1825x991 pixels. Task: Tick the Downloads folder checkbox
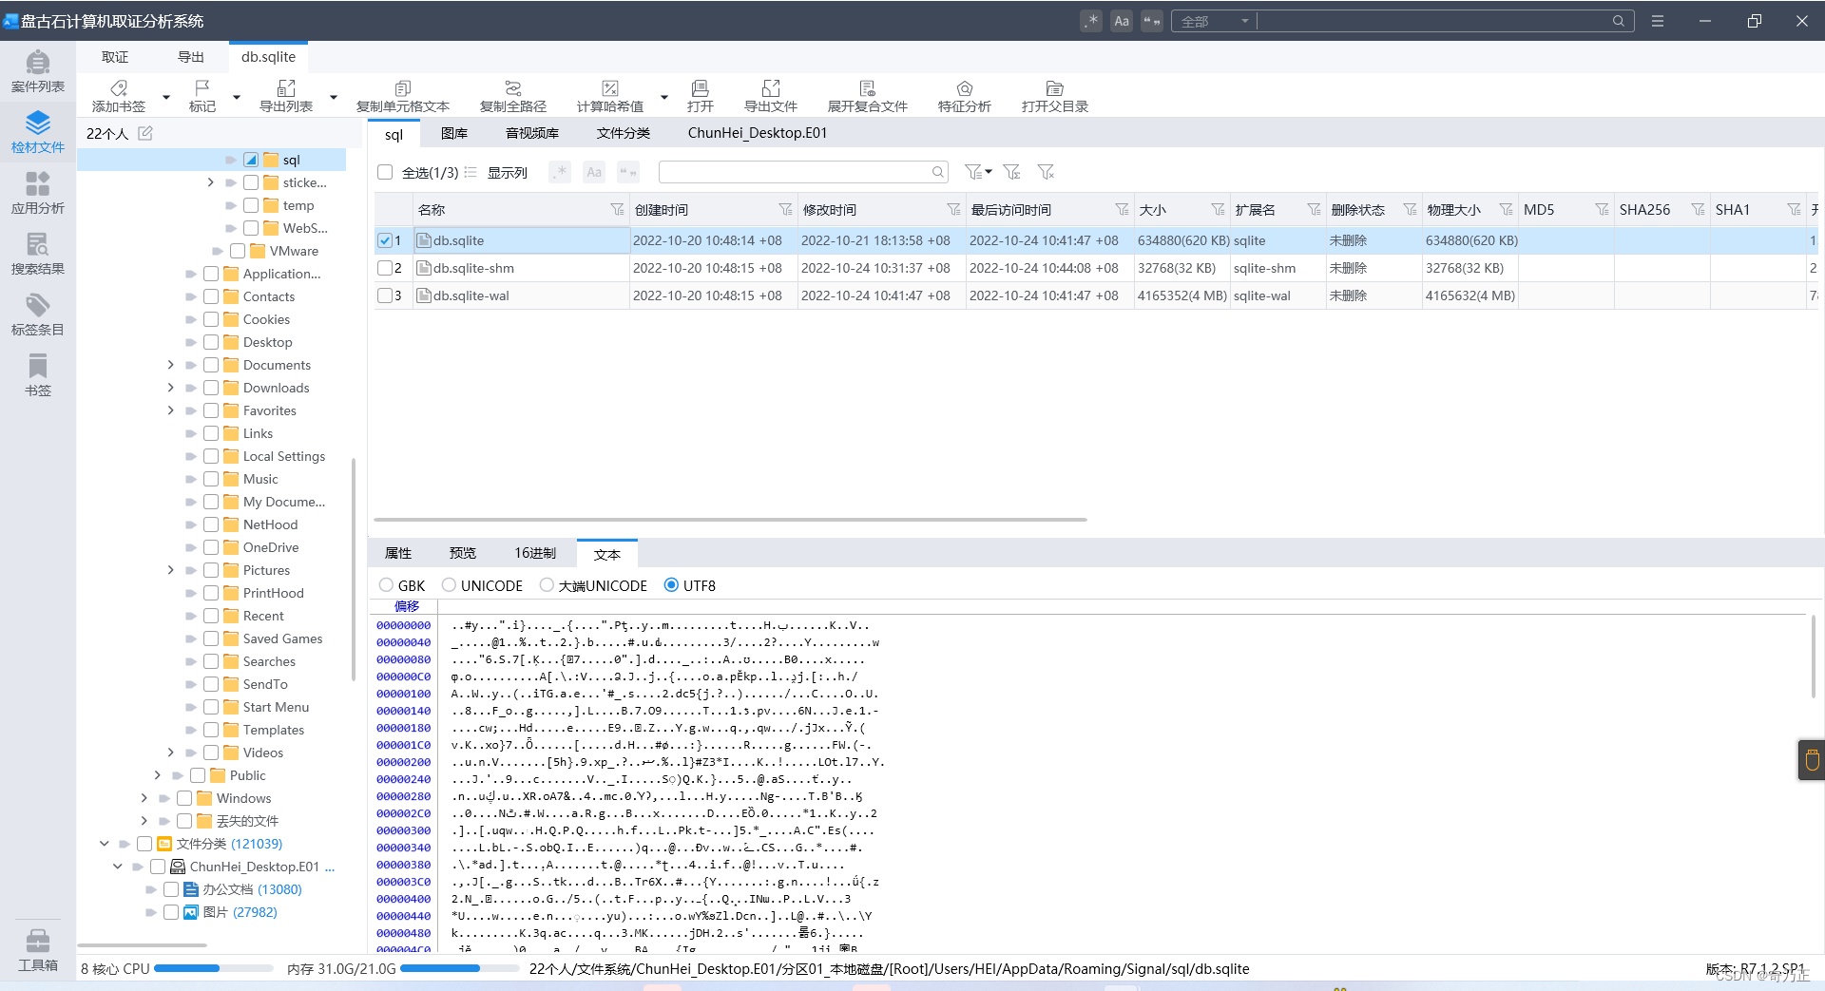[x=211, y=388]
